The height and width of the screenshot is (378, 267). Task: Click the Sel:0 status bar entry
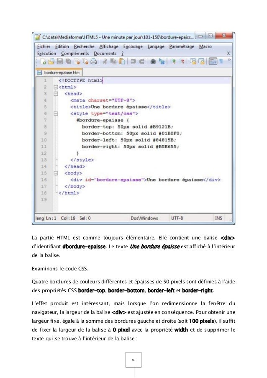coord(85,218)
